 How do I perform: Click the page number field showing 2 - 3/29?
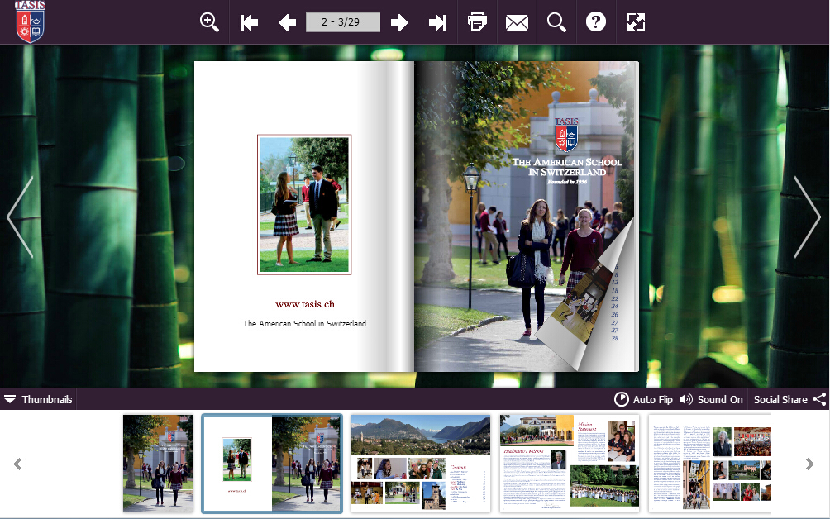(x=342, y=22)
